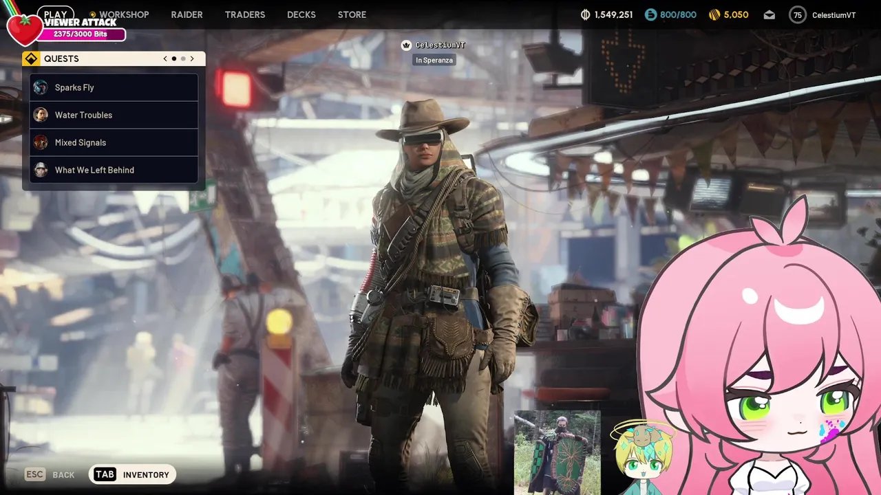881x495 pixels.
Task: Switch to the TRADERS tab
Action: click(245, 14)
